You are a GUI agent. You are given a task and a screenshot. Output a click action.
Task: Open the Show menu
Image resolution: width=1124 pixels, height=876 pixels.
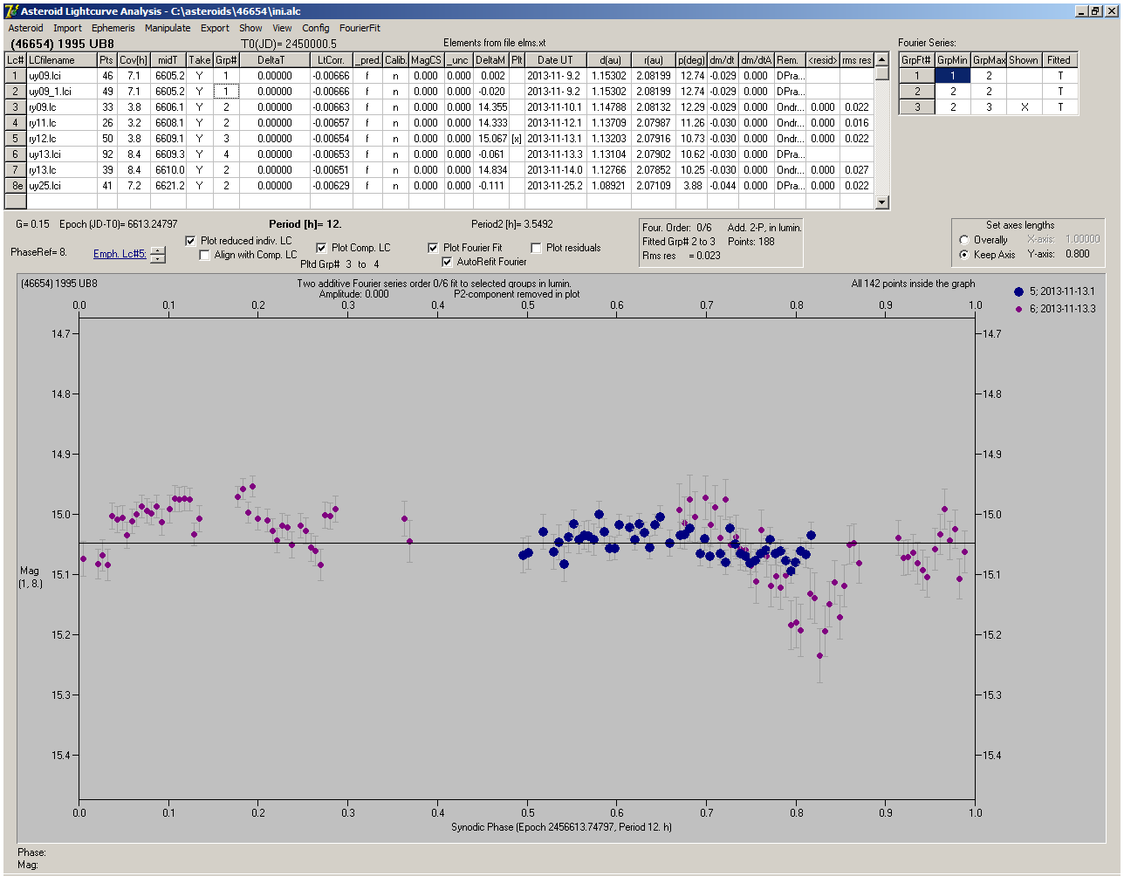[250, 28]
